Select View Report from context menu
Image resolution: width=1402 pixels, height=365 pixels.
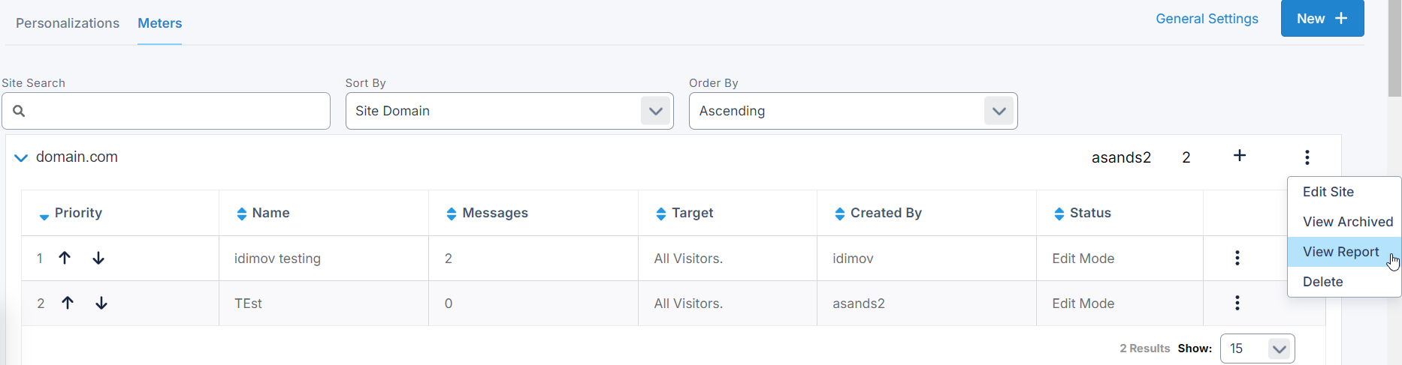[x=1340, y=252]
